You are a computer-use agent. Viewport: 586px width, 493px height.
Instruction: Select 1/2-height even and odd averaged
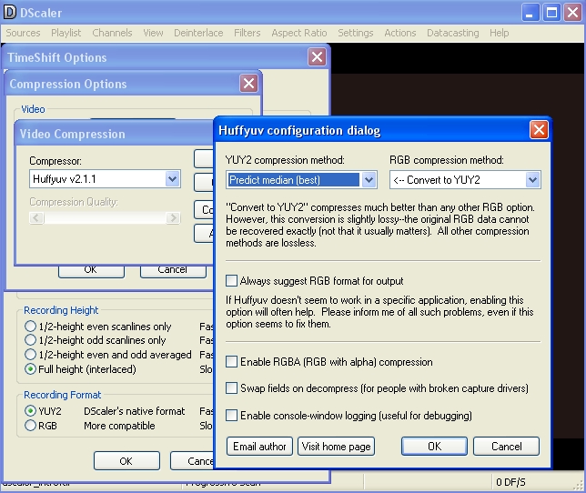(30, 354)
